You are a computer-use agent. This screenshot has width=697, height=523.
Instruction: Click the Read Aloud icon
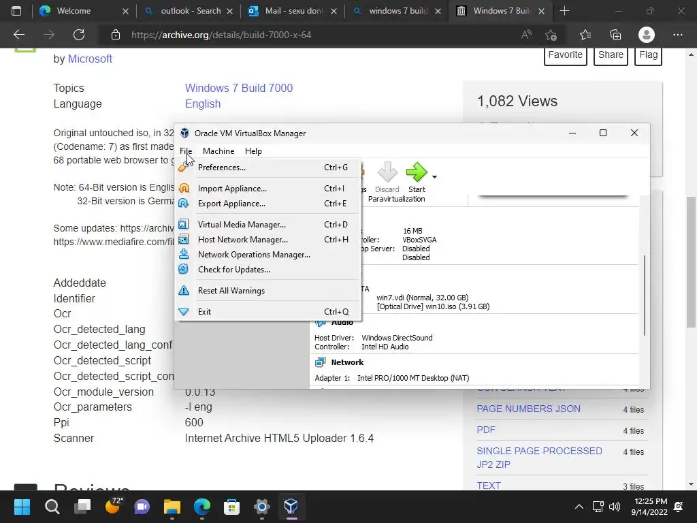click(x=526, y=35)
